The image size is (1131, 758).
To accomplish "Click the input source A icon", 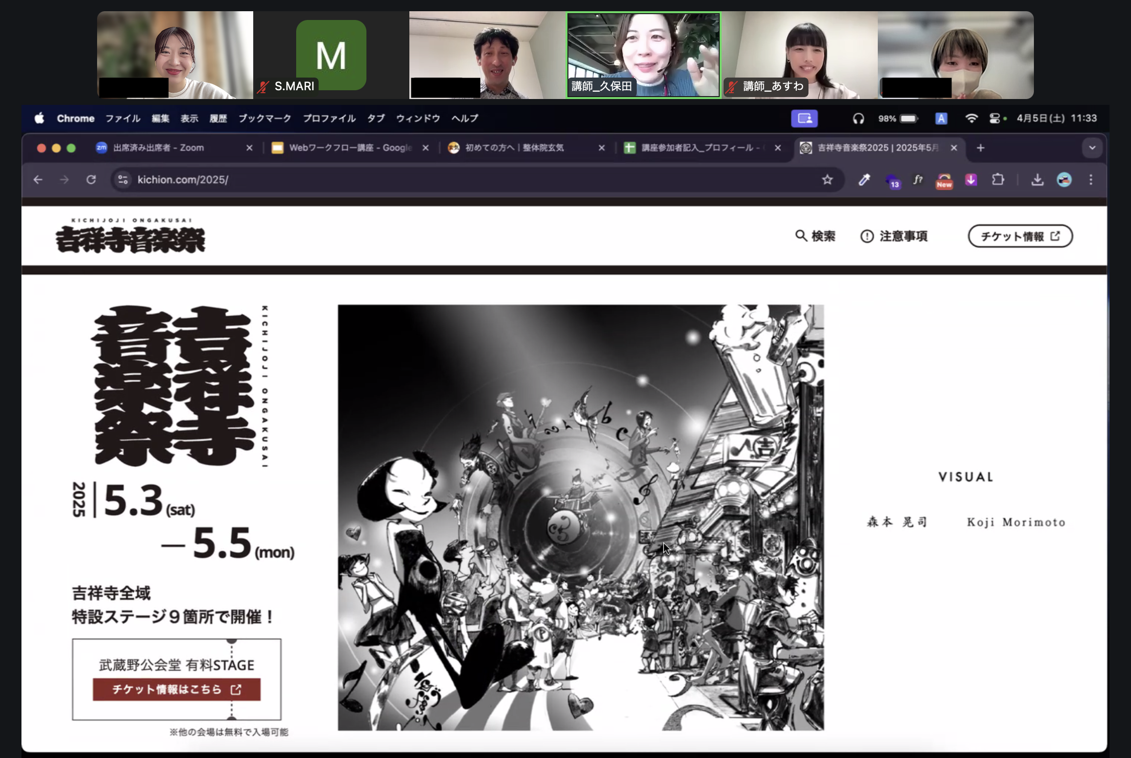I will 941,118.
